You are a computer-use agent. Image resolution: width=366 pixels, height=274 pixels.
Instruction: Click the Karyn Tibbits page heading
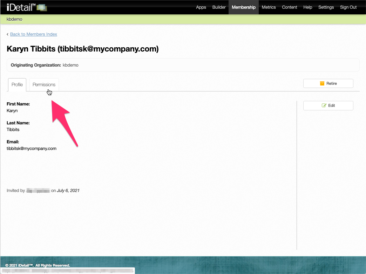[83, 49]
